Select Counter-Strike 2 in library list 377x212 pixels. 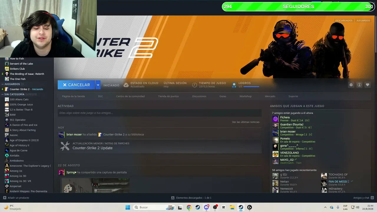(x=27, y=89)
